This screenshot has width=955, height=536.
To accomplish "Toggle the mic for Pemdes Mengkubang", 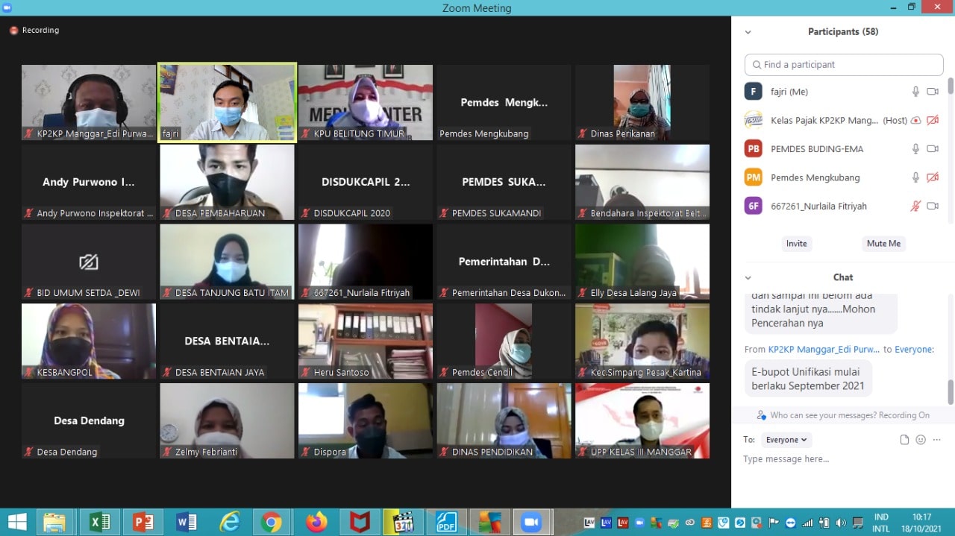I will coord(915,177).
